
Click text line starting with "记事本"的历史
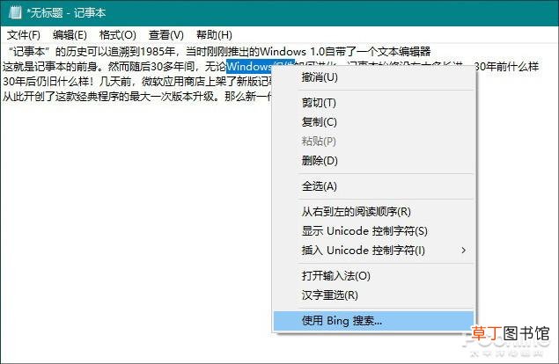(219, 52)
